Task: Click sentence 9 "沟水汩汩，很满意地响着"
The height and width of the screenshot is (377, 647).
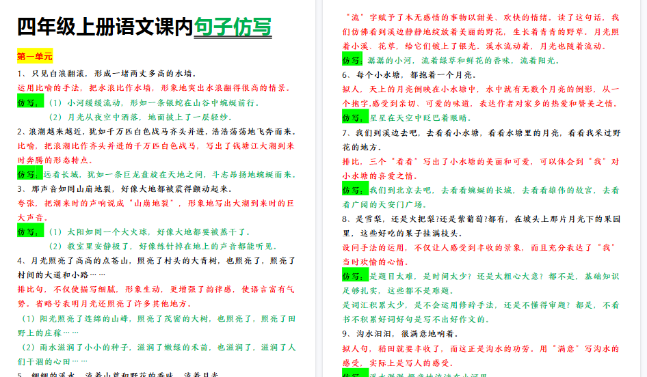Action: pos(400,334)
